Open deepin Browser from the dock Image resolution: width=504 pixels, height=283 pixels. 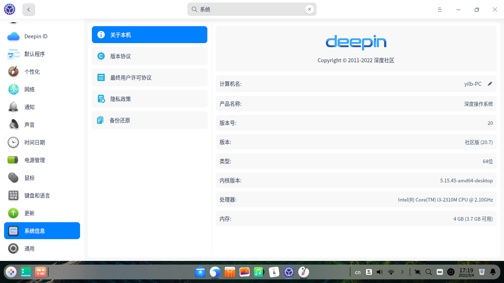[215, 272]
